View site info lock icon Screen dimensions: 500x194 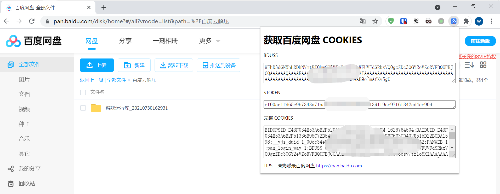click(x=47, y=21)
